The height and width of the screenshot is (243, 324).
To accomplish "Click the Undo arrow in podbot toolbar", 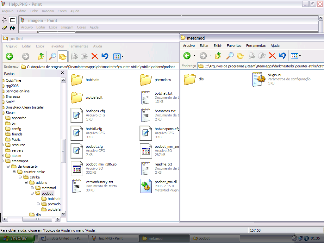I will click(x=105, y=56).
